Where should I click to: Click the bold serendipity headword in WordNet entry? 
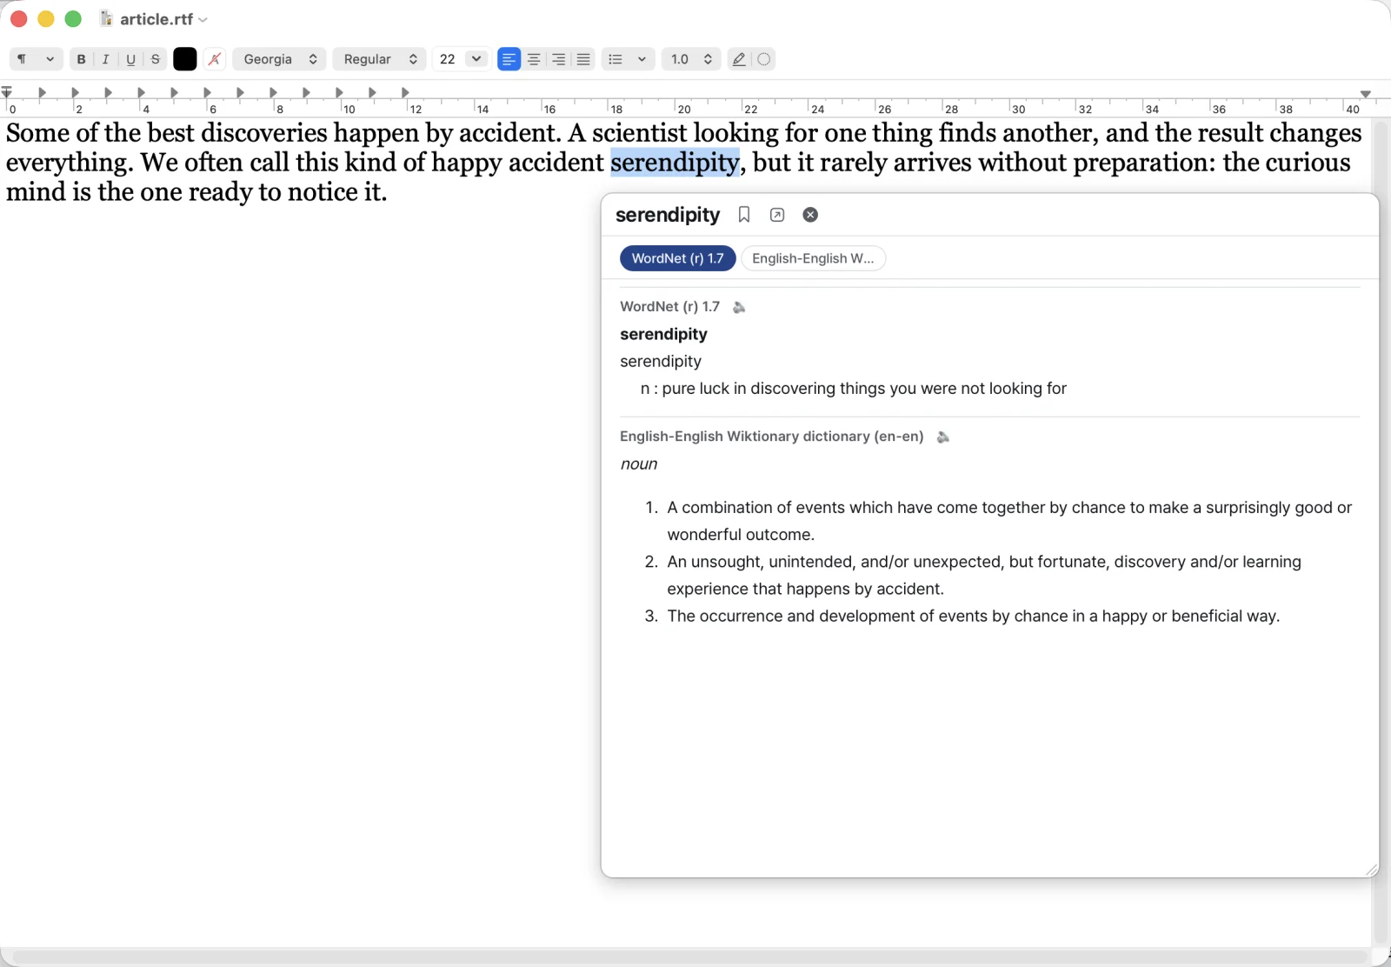coord(663,334)
